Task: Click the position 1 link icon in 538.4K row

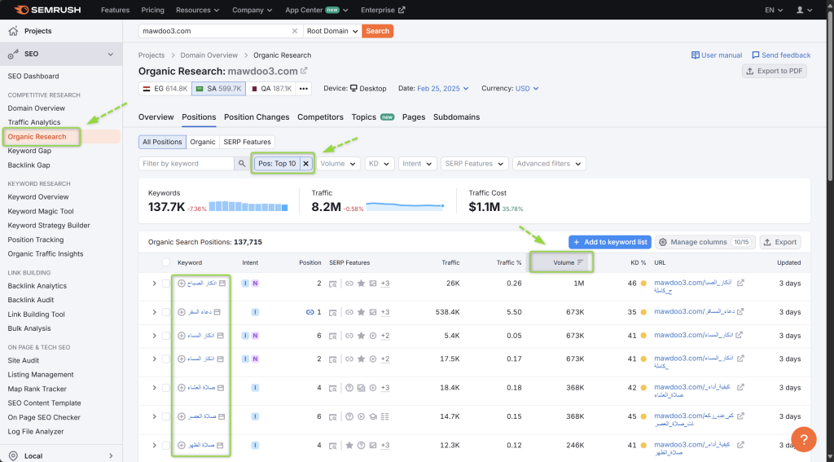Action: (309, 312)
